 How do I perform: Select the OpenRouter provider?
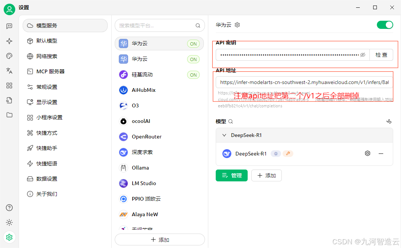click(159, 137)
